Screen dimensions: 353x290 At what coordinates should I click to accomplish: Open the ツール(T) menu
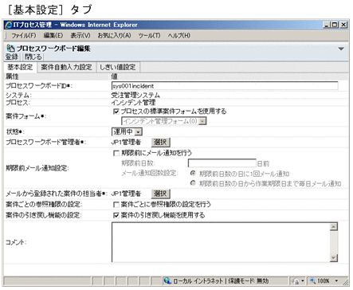149,35
